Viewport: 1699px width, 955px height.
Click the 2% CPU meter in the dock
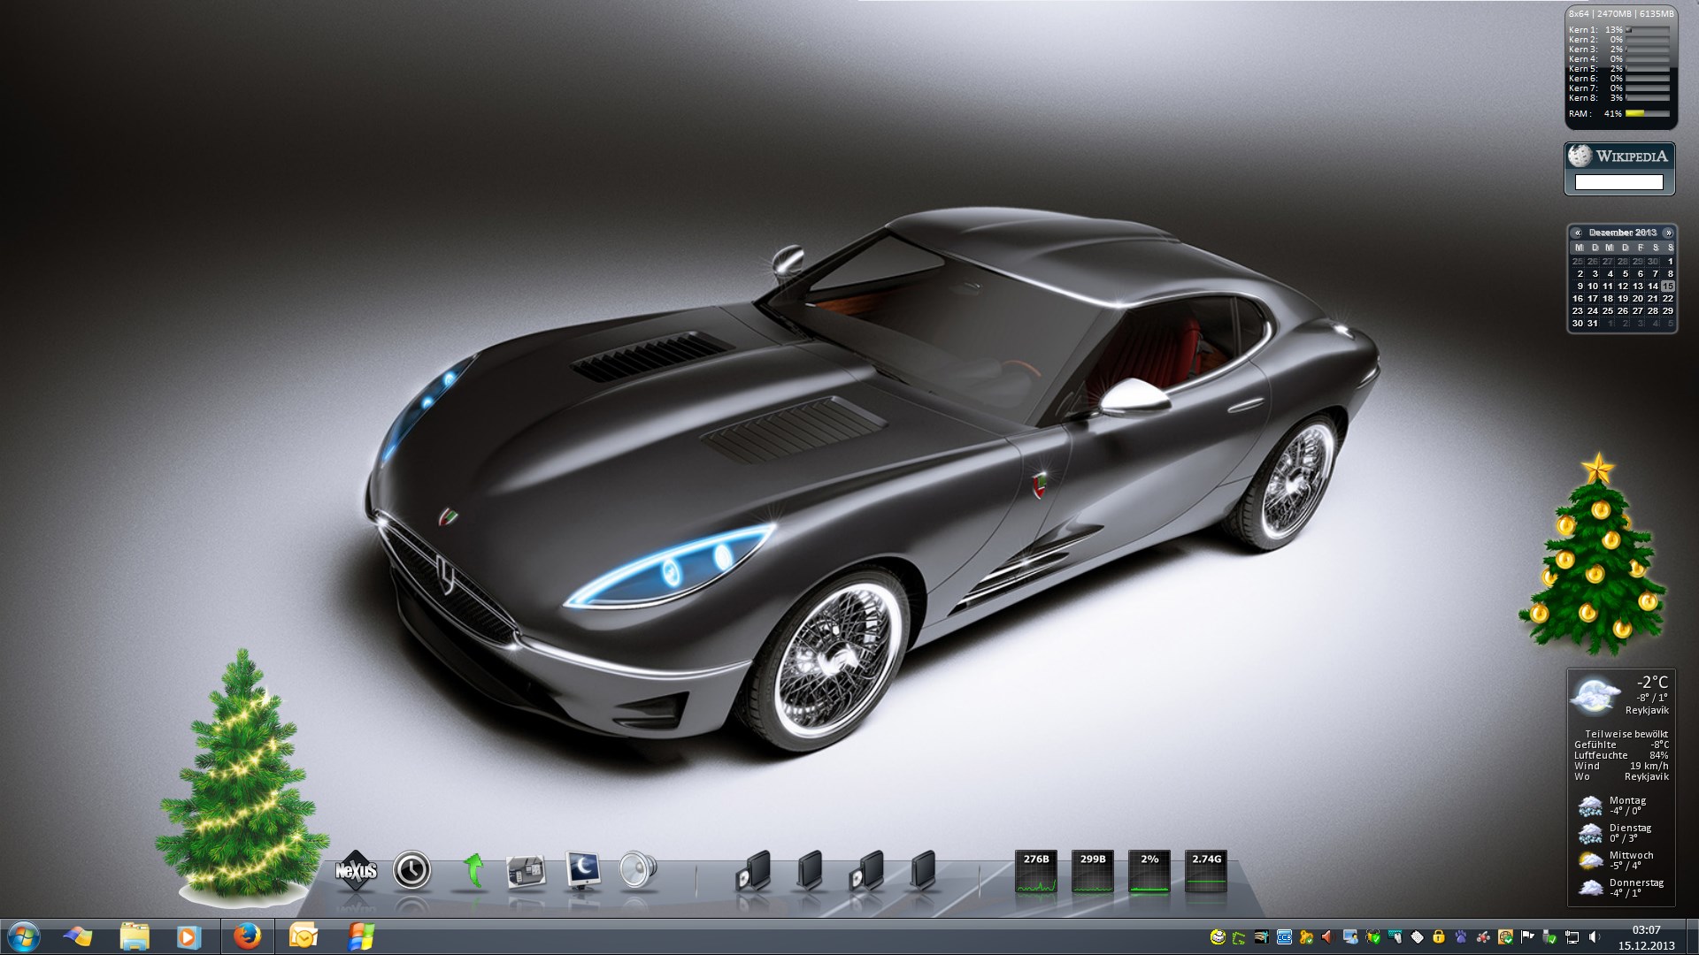pos(1149,871)
